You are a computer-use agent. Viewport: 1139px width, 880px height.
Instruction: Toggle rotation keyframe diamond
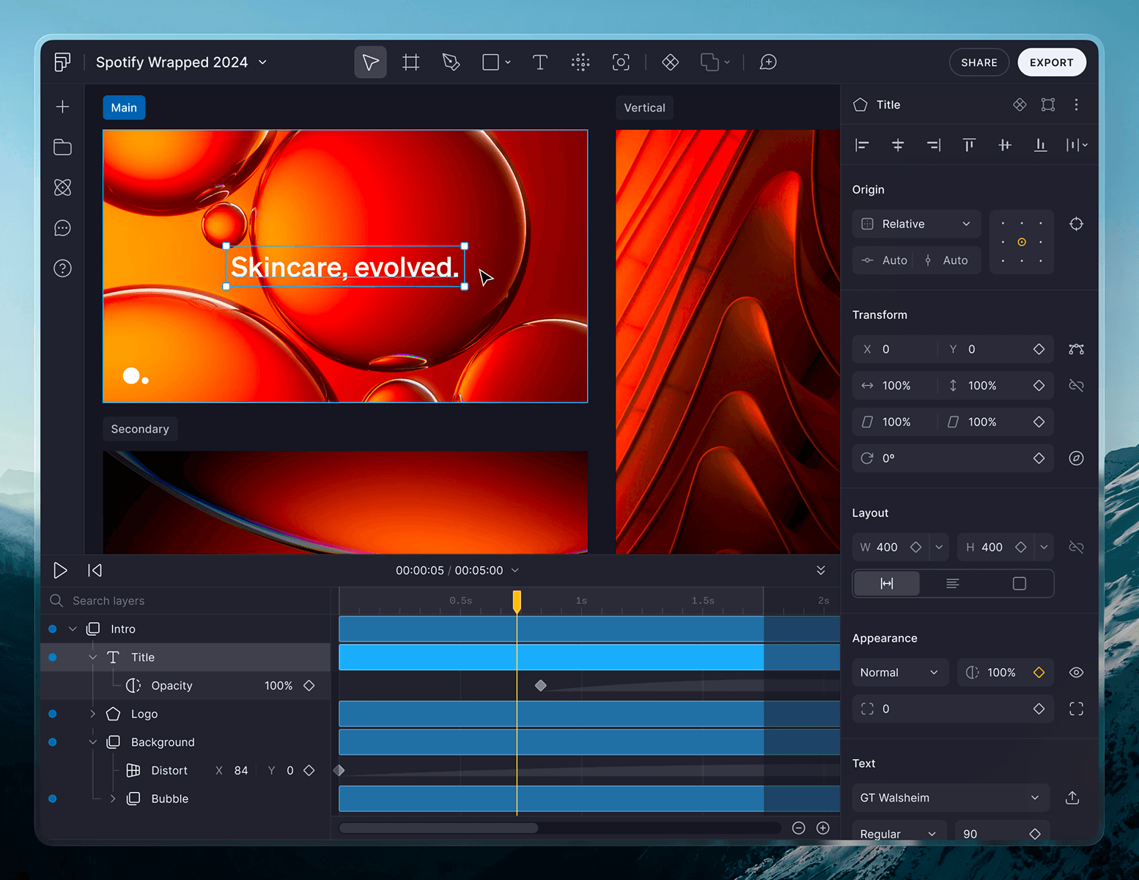[x=1039, y=458]
